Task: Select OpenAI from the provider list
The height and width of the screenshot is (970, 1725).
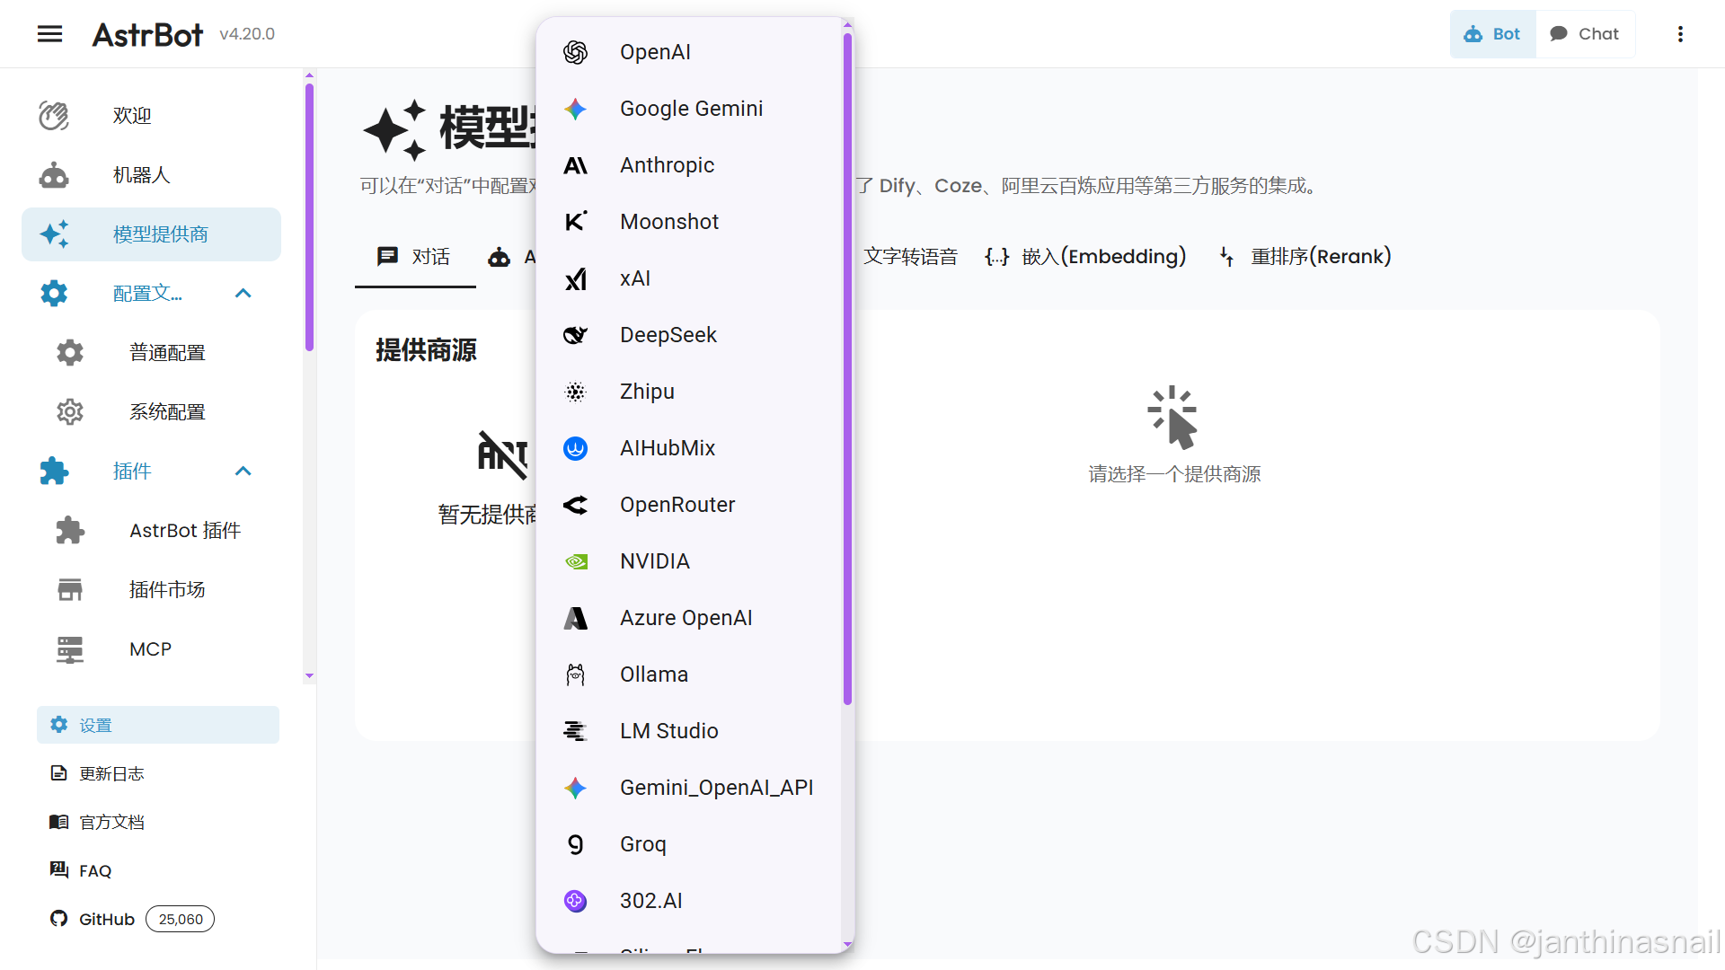Action: click(688, 52)
